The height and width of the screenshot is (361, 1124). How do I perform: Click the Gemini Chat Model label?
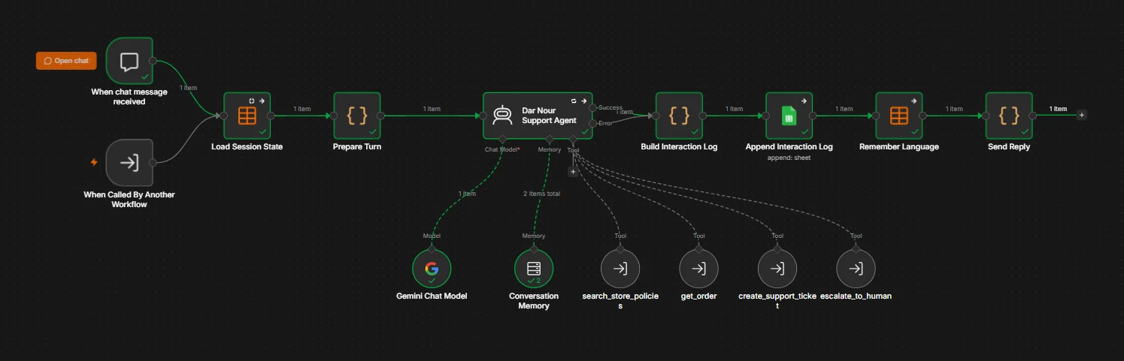point(432,296)
